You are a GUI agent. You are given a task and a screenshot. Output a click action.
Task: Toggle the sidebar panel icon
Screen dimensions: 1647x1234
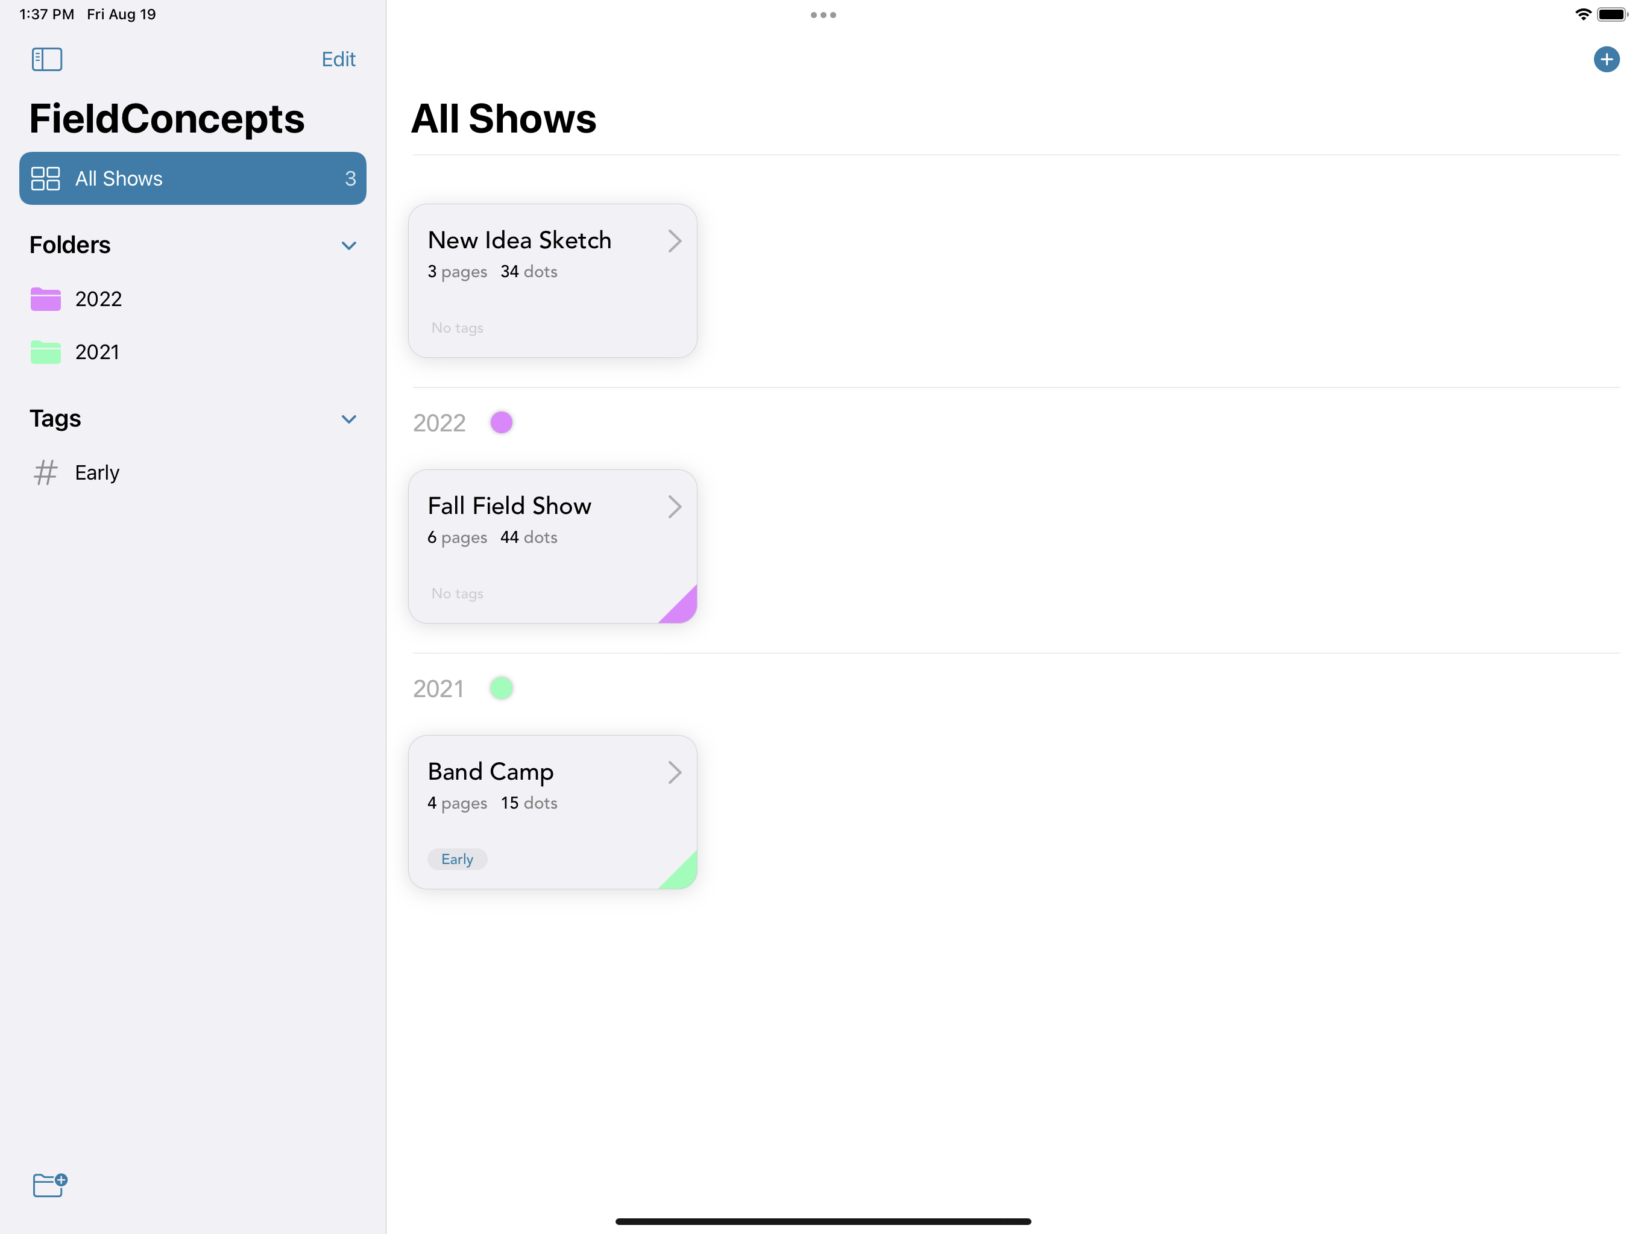pos(47,60)
